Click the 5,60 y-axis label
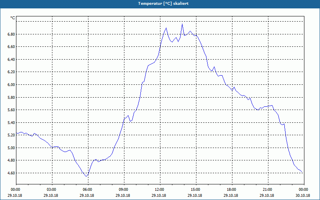 click(11, 110)
